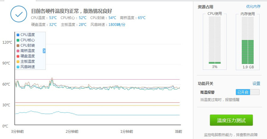The width and height of the screenshot is (267, 139).
Task: Click the 60℃ axis label
Action: pyautogui.click(x=6, y=84)
